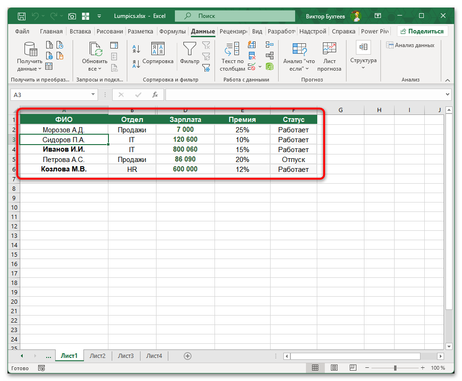Viewport: 462px width, 381px height.
Task: Click zoom in plus button
Action: coord(422,368)
